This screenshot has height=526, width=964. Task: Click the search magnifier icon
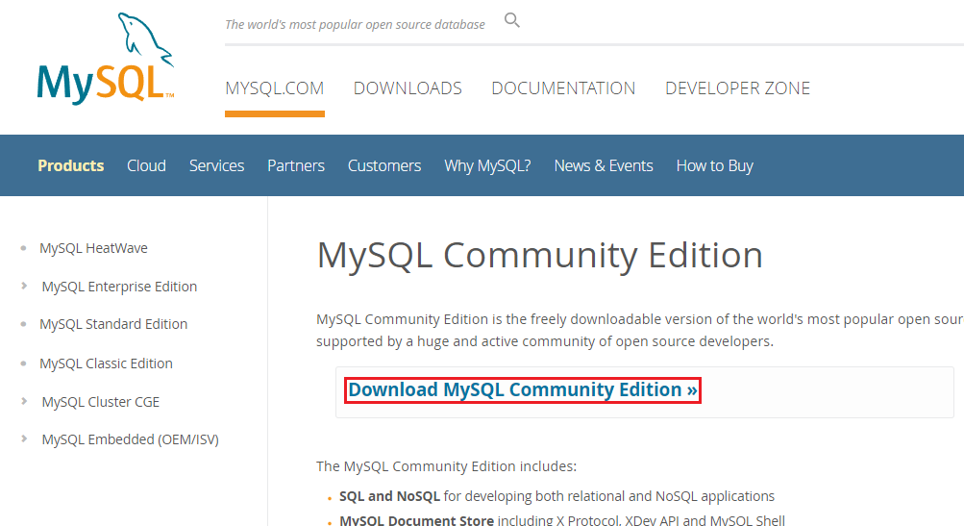[x=512, y=20]
